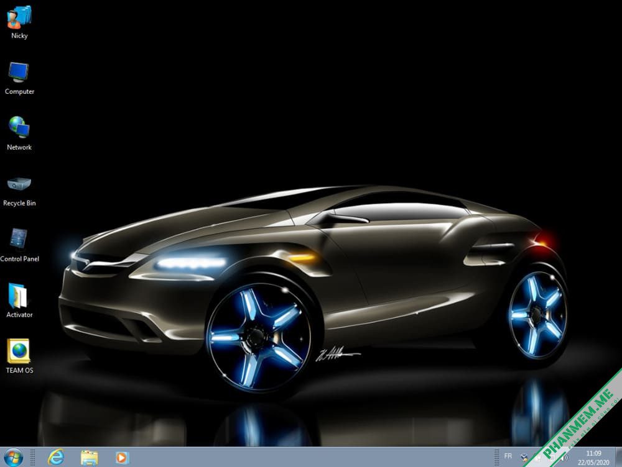Image resolution: width=622 pixels, height=467 pixels.
Task: Open the volume speaker tray icon
Action: click(x=565, y=458)
